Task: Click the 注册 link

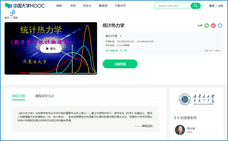Action: (x=221, y=6)
